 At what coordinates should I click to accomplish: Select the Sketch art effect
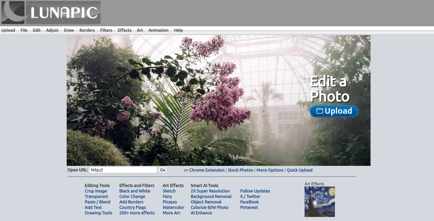click(169, 191)
